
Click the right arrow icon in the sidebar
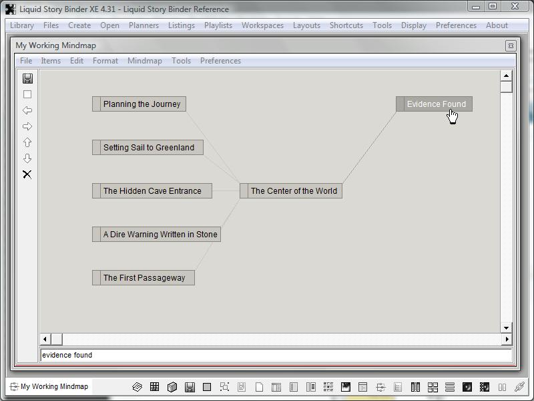pyautogui.click(x=27, y=126)
